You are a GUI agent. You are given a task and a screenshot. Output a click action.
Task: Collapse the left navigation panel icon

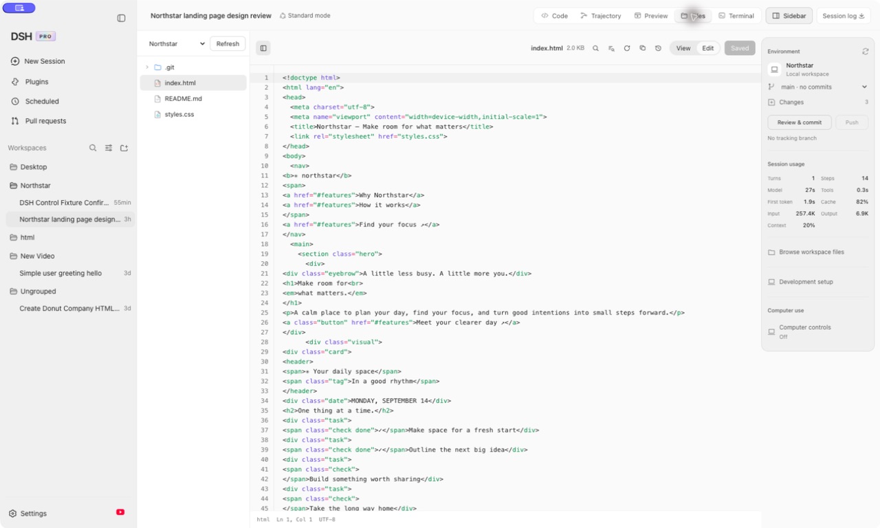122,19
